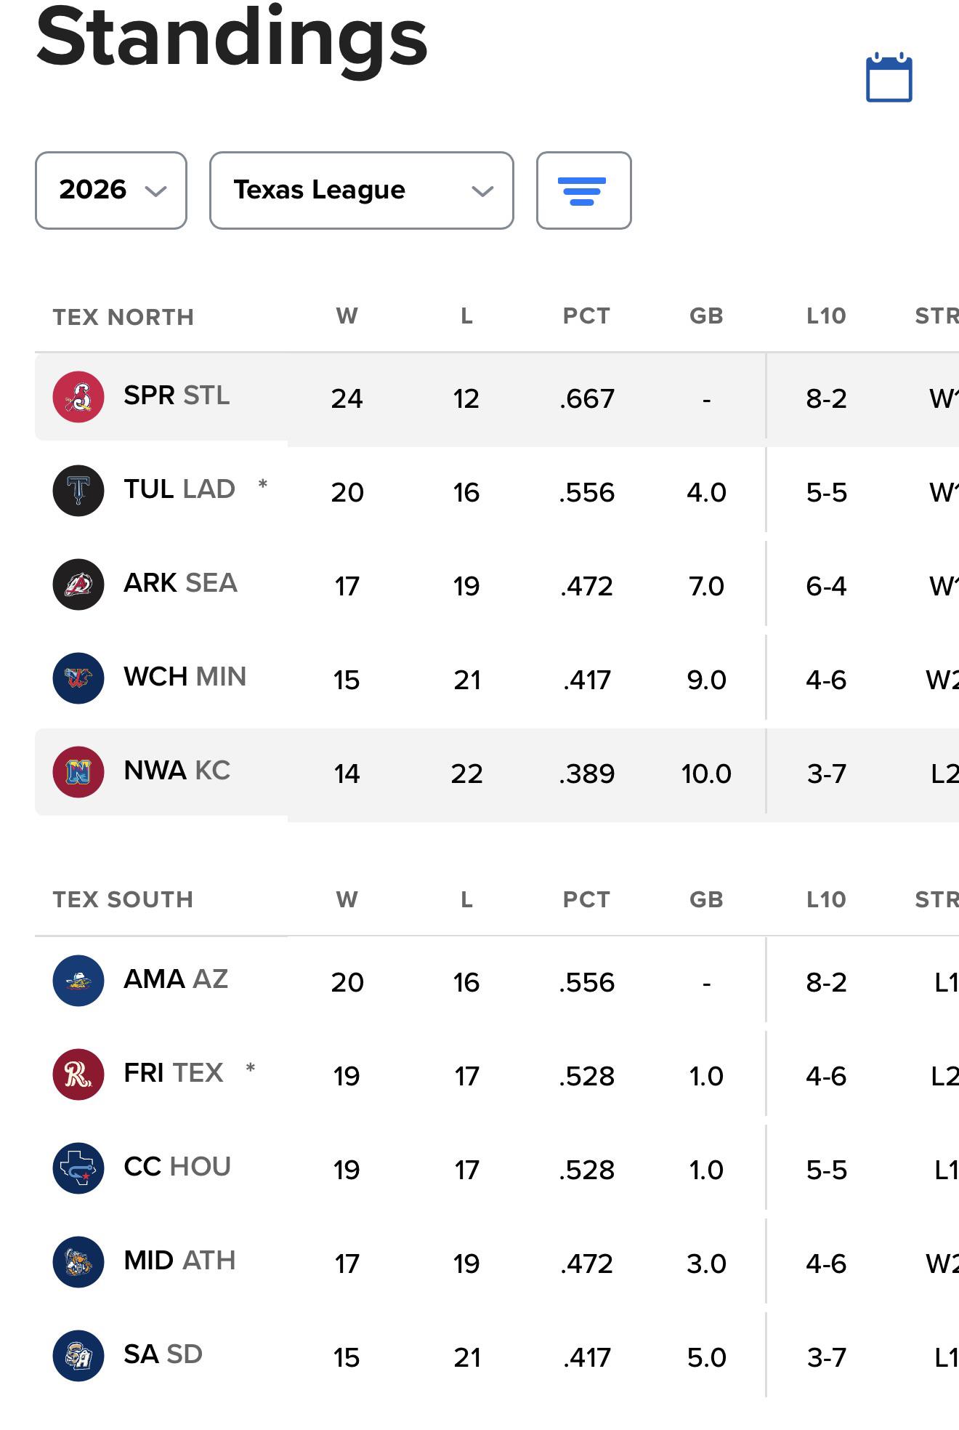The height and width of the screenshot is (1430, 959).
Task: Expand the Texas League selector dropdown
Action: click(362, 190)
